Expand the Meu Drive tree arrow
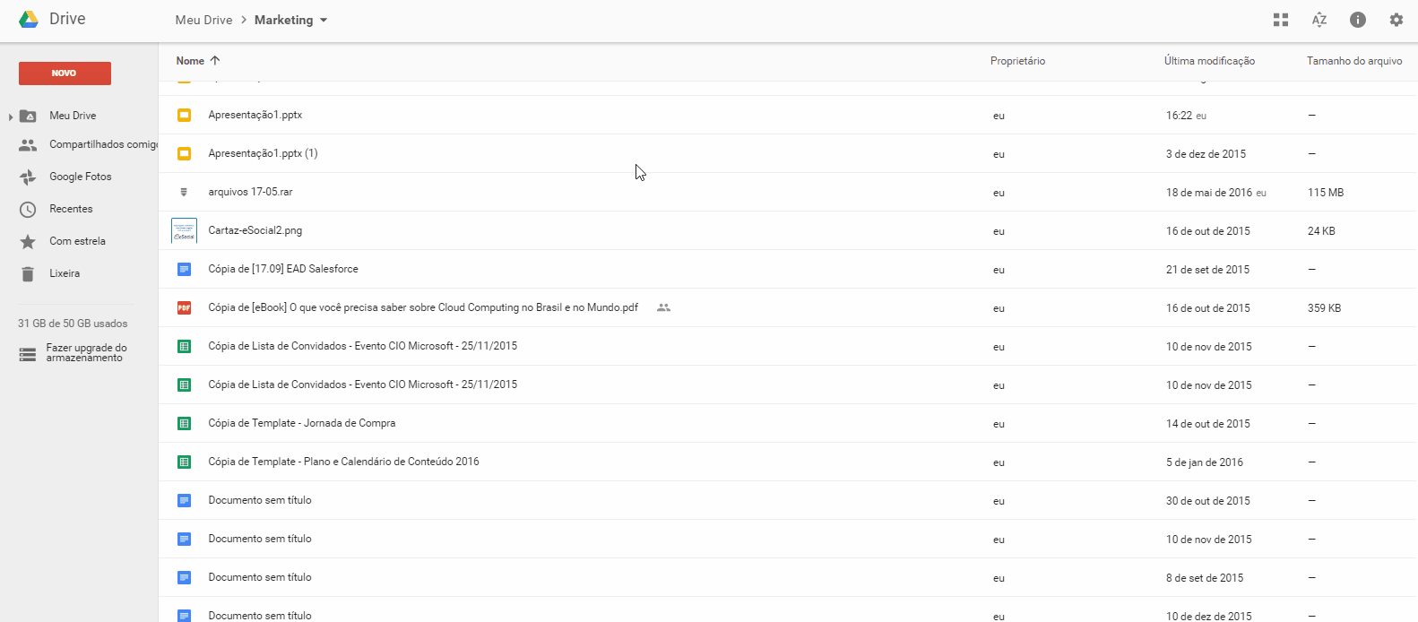1418x622 pixels. click(x=11, y=117)
